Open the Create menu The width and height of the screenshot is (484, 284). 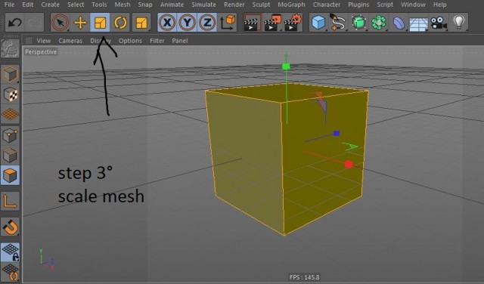[x=50, y=5]
